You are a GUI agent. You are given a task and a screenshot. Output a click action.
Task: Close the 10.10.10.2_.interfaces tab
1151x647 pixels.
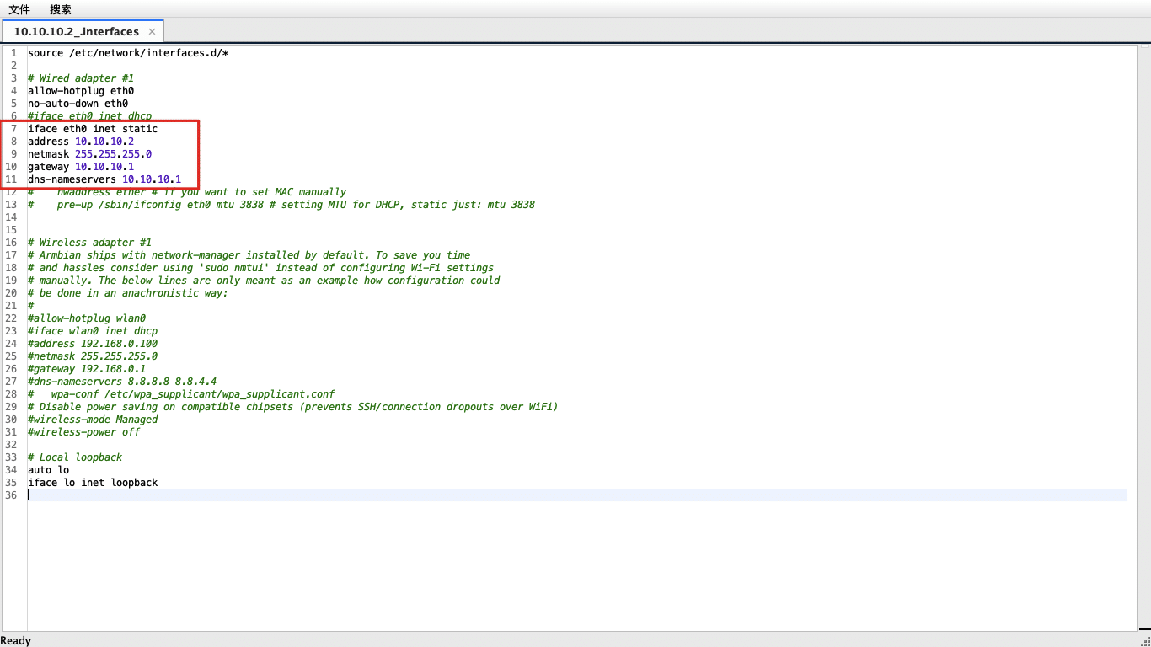[152, 32]
